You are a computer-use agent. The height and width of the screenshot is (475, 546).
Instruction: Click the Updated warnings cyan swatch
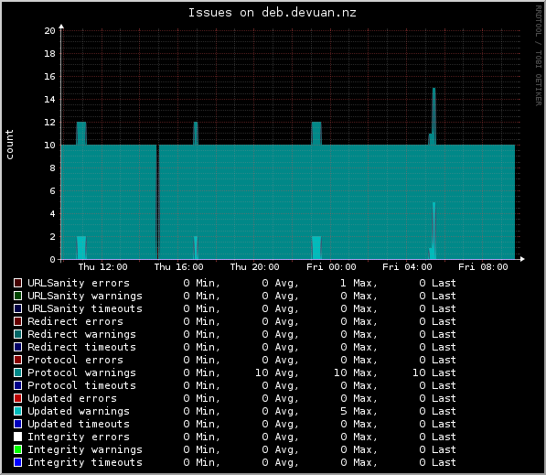[17, 411]
